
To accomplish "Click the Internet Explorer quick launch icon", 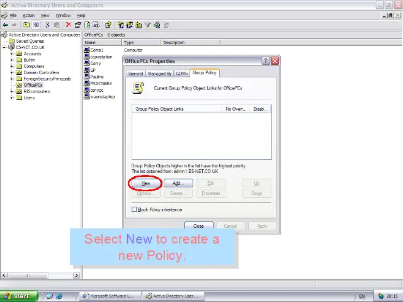I will pos(59,296).
